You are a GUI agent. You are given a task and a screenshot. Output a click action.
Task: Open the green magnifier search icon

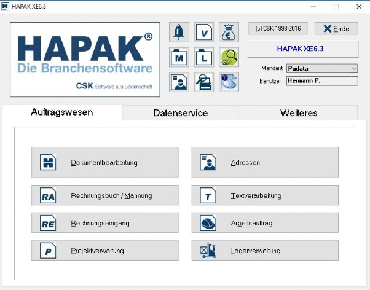tap(229, 57)
